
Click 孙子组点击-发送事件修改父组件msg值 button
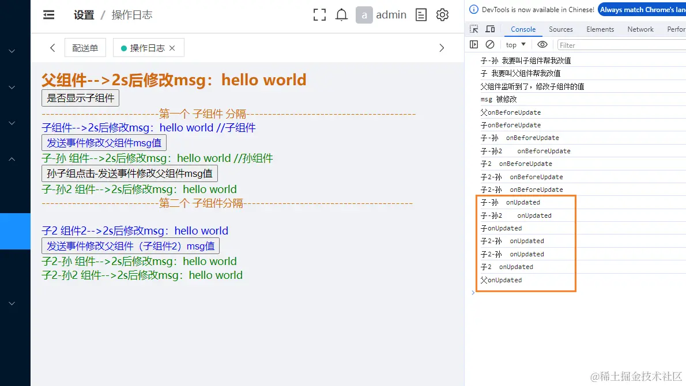click(130, 173)
